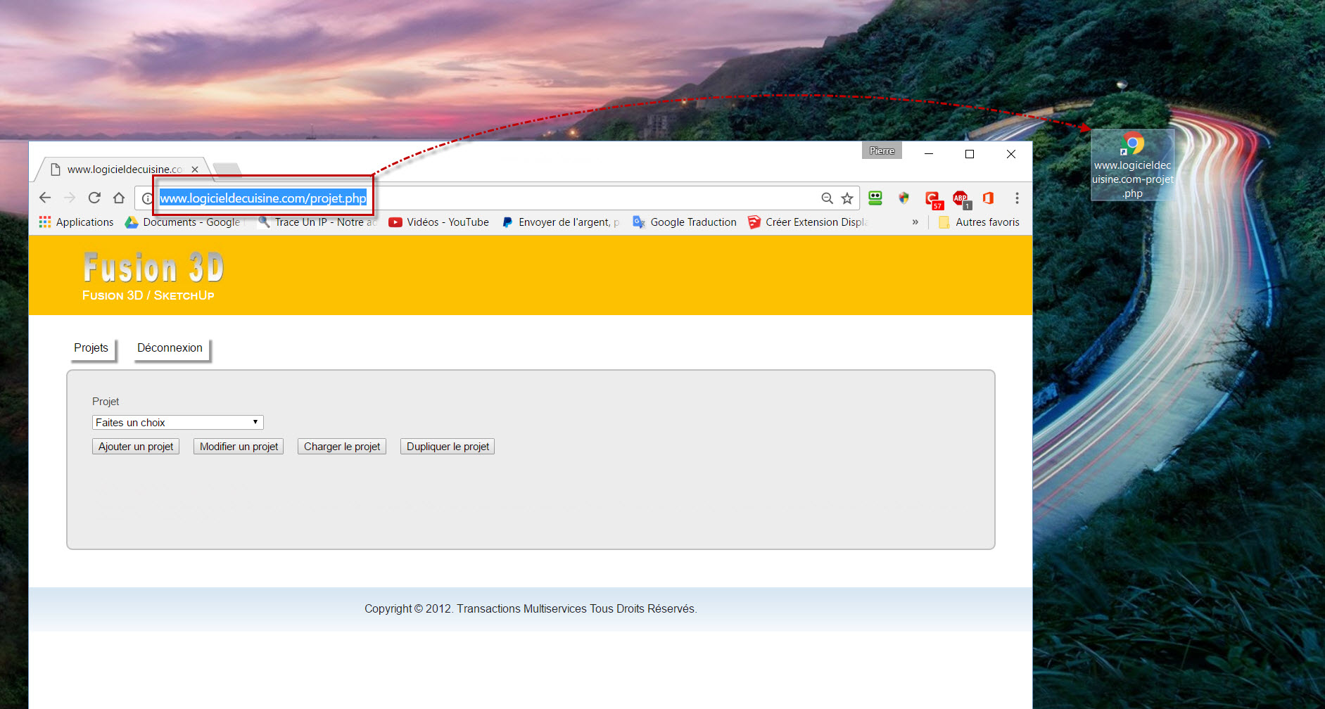
Task: Click the 'Charger le projet' button
Action: pos(341,447)
